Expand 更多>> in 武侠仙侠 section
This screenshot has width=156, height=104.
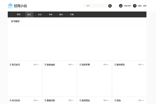point(71,64)
